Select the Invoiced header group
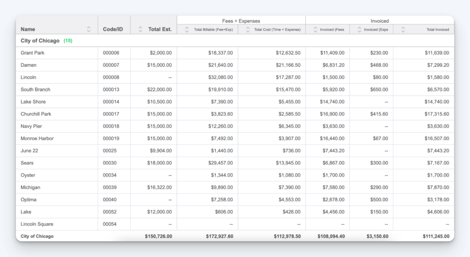Image resolution: width=470 pixels, height=257 pixels. (x=380, y=21)
